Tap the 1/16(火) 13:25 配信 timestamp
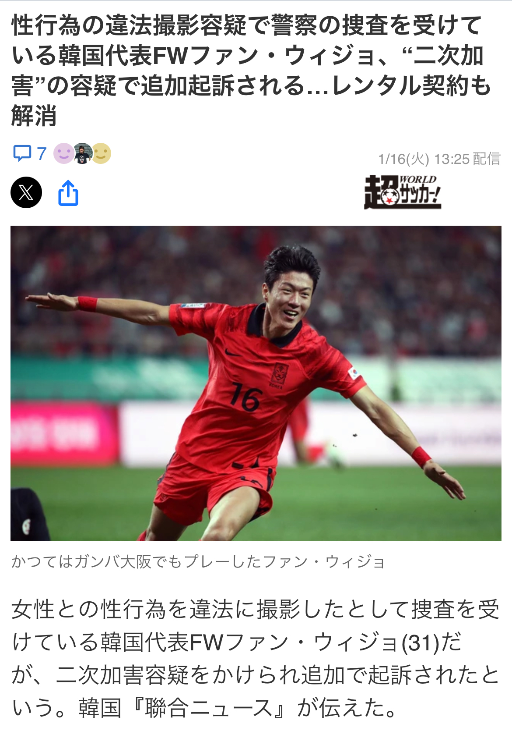This screenshot has height=738, width=512. point(439,159)
